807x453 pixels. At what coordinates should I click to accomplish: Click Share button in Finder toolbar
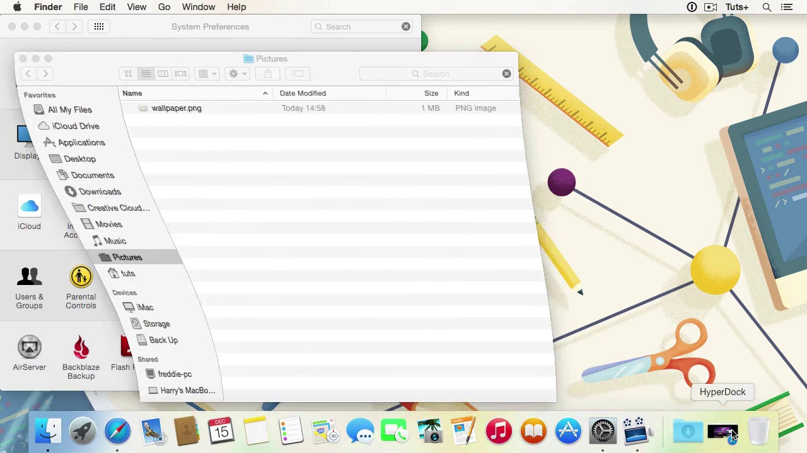click(268, 74)
